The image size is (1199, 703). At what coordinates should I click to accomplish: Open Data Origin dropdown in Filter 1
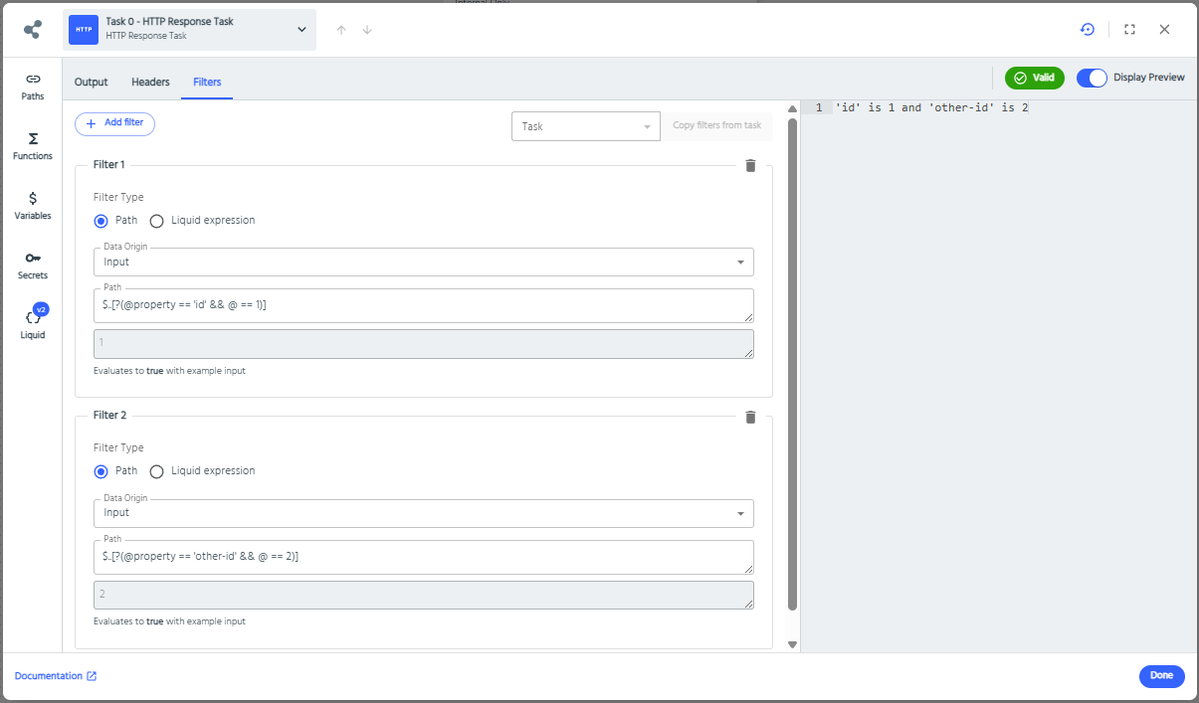click(423, 262)
